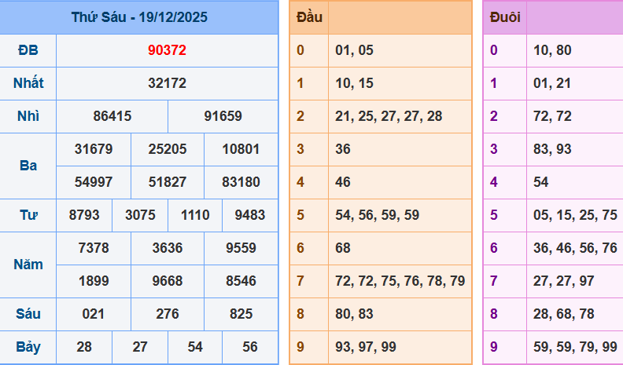Click the fifth prize number 9559

[x=241, y=248]
